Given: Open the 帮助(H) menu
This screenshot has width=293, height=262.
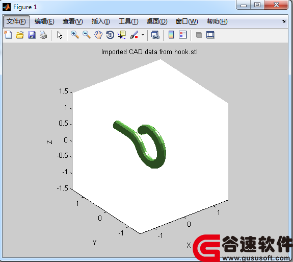Looking at the screenshot, I should [x=217, y=21].
